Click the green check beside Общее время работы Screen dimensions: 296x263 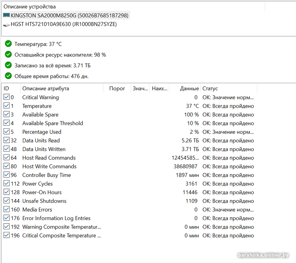click(8, 76)
